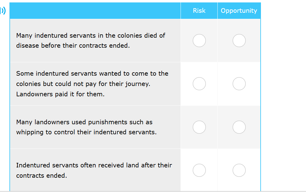Select Opportunity for the paid journey statement
Viewport: 306px width, 192px height.
point(239,84)
